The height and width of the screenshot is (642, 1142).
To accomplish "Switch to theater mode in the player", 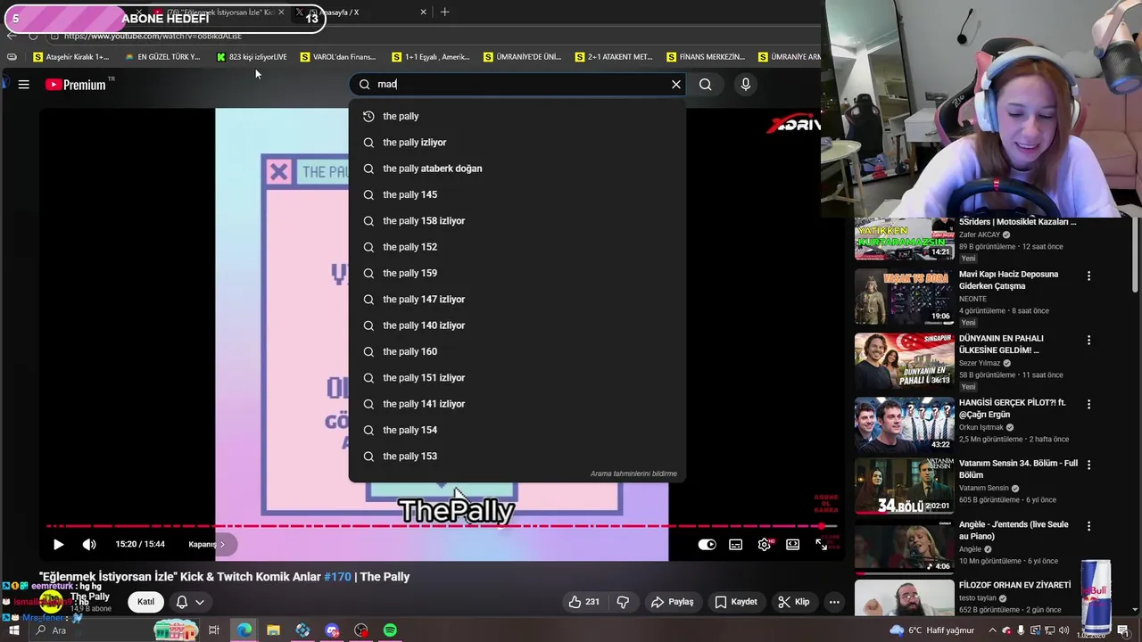I will 792,544.
